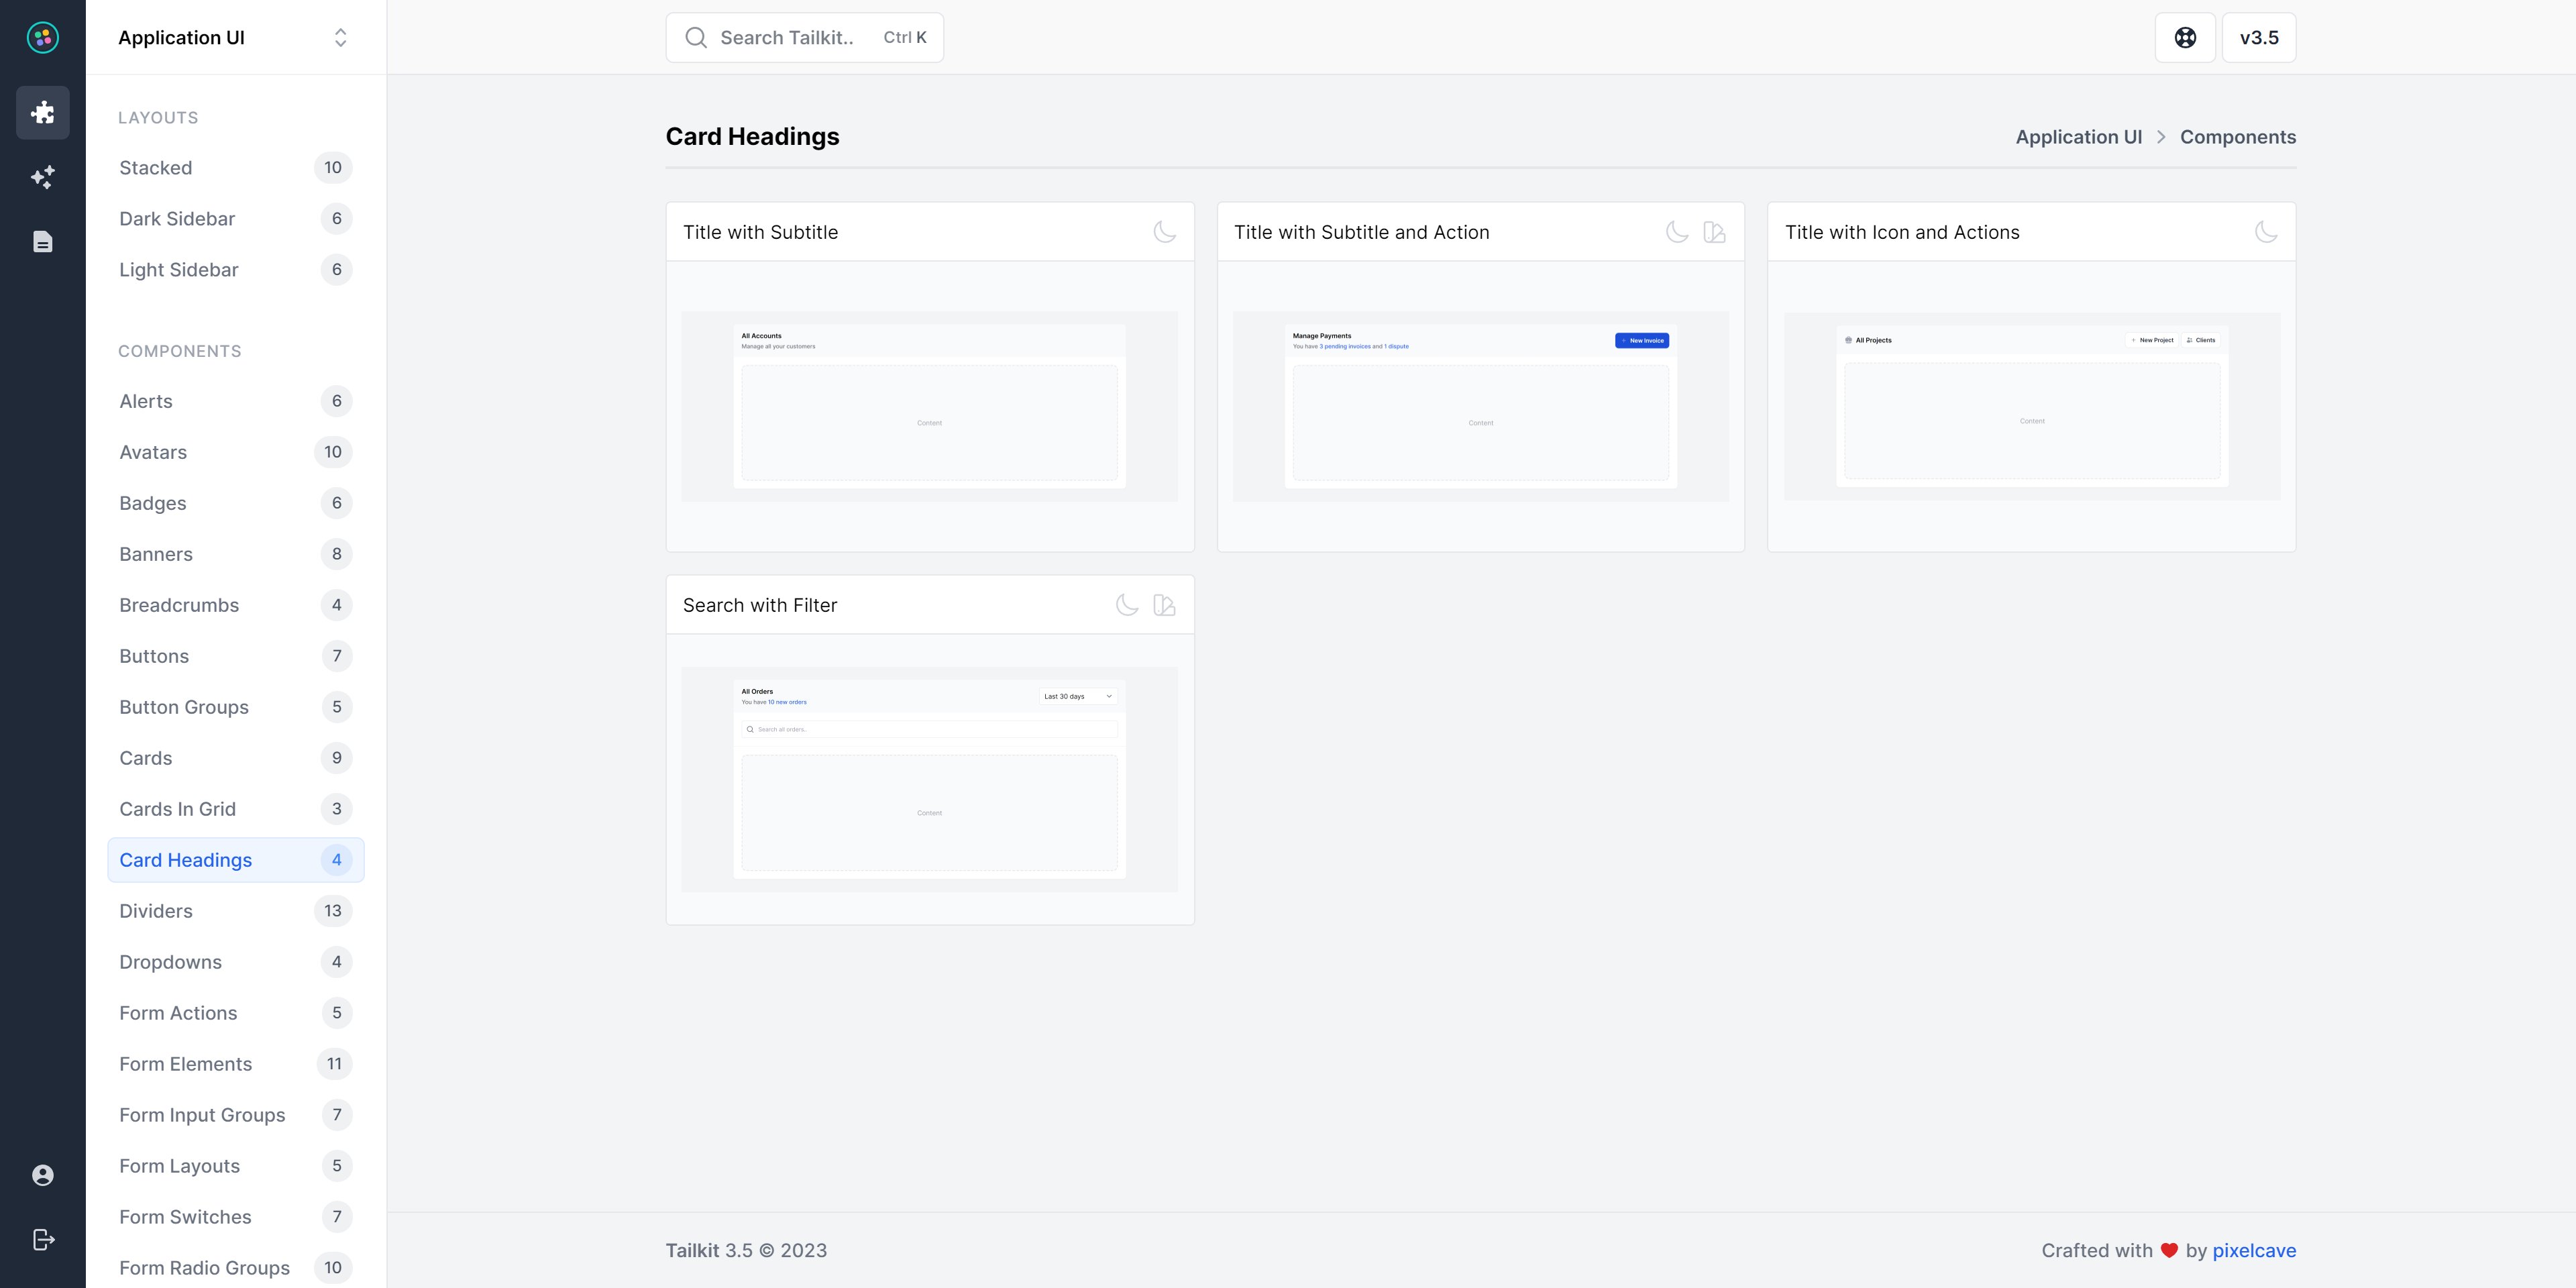Toggle dark mode on the Title with Subtitle card
2576x1288 pixels.
point(1164,231)
